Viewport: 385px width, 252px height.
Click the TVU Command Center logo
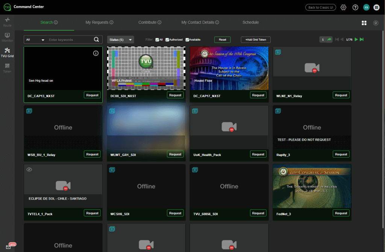[x=8, y=7]
